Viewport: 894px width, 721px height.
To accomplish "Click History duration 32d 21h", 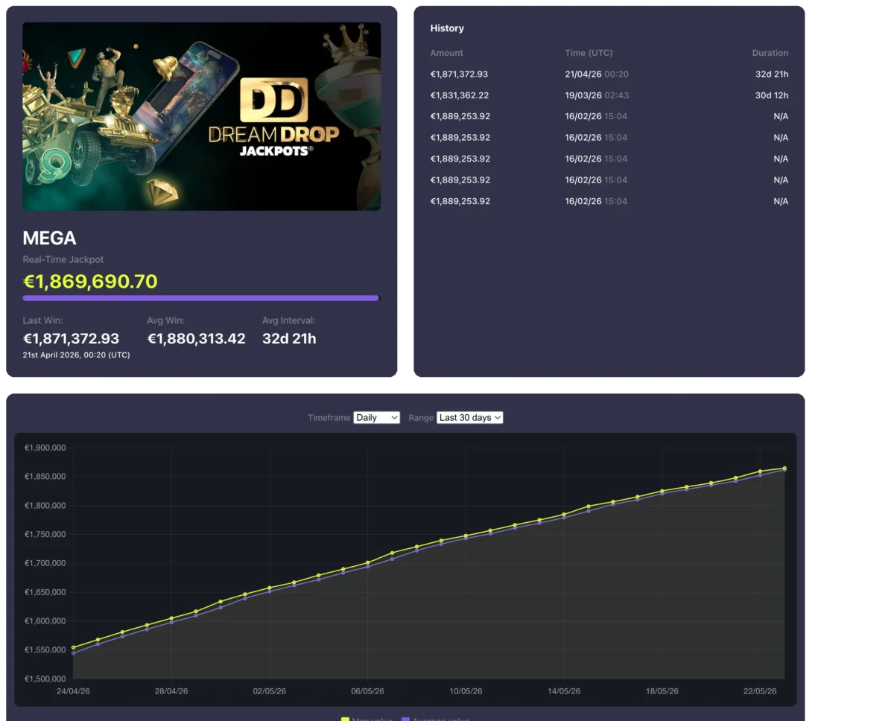I will coord(772,74).
